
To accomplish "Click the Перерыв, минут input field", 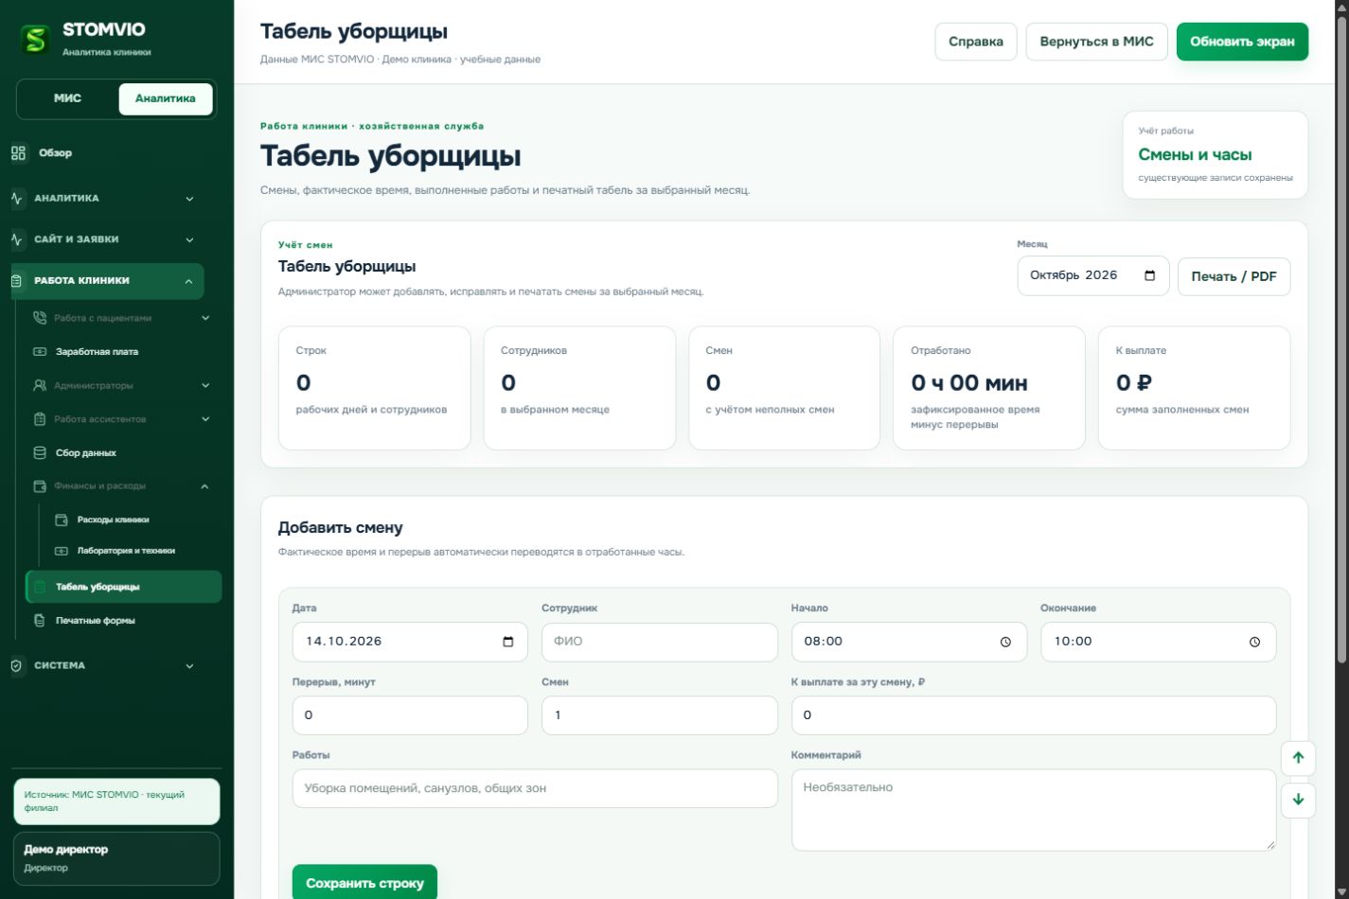I will click(x=410, y=715).
